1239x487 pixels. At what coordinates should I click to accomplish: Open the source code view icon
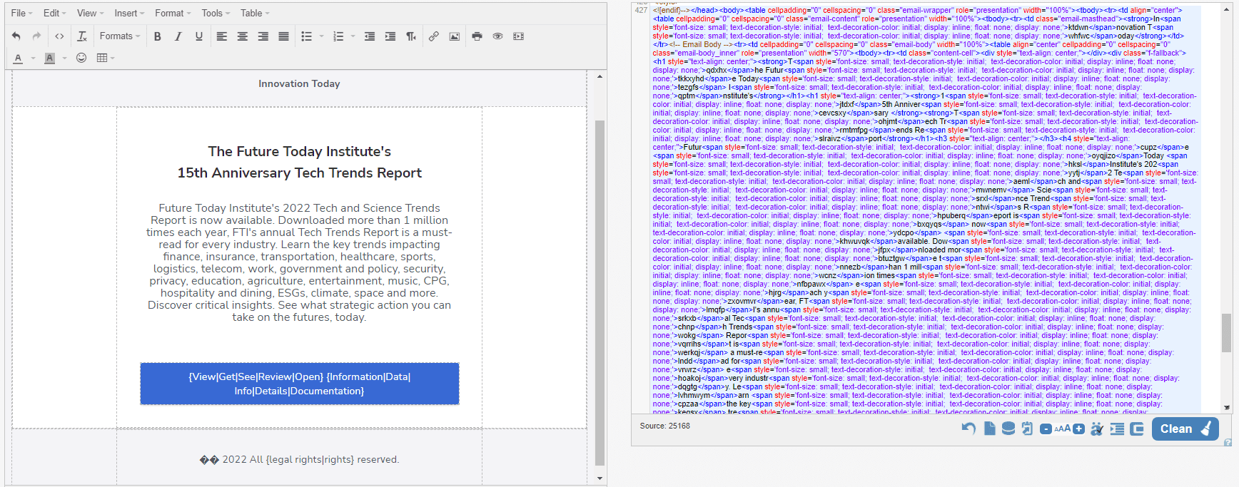click(x=59, y=36)
